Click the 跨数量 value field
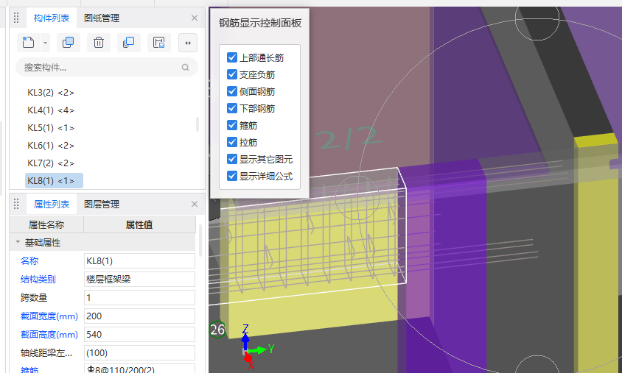The height and width of the screenshot is (373, 622). 139,298
